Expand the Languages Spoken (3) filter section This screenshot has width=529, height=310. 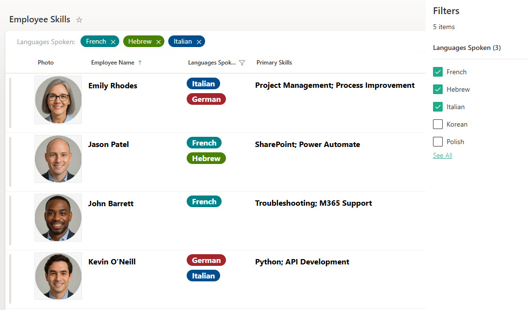(x=467, y=48)
